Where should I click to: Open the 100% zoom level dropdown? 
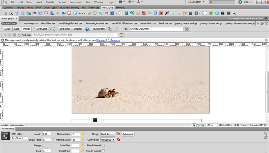coord(211,125)
